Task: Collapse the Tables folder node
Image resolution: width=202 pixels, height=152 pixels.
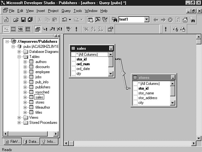Action: click(x=20, y=57)
